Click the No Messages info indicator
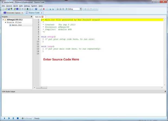Image resolution: width=168 pixels, height=121 pixels. click(x=27, y=118)
